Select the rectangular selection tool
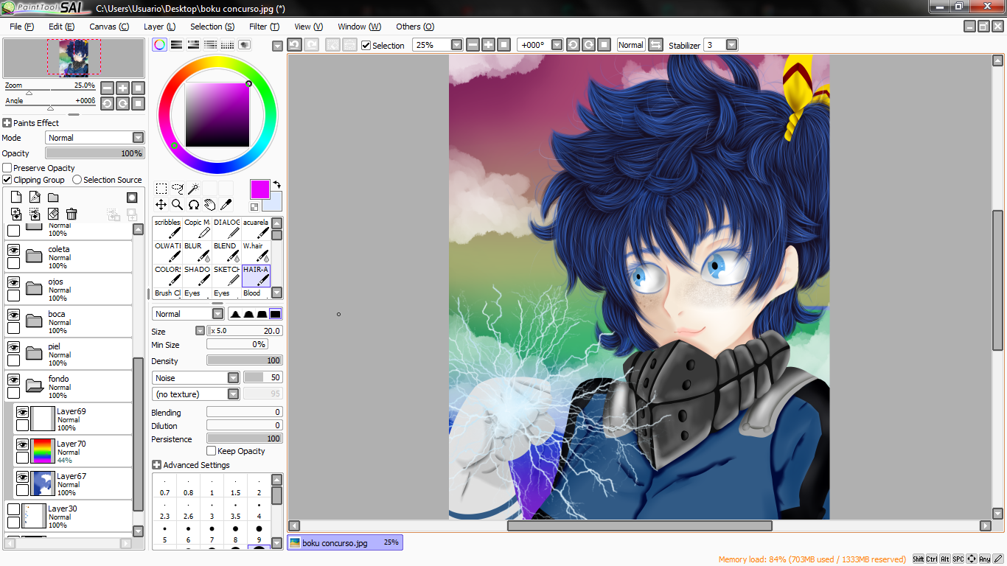Image resolution: width=1007 pixels, height=566 pixels. tap(161, 189)
